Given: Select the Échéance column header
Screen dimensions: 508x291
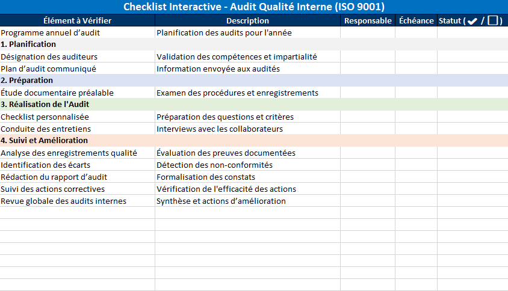Looking at the screenshot, I should pos(416,20).
